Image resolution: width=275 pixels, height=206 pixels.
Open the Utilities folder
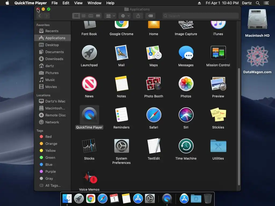tap(218, 146)
